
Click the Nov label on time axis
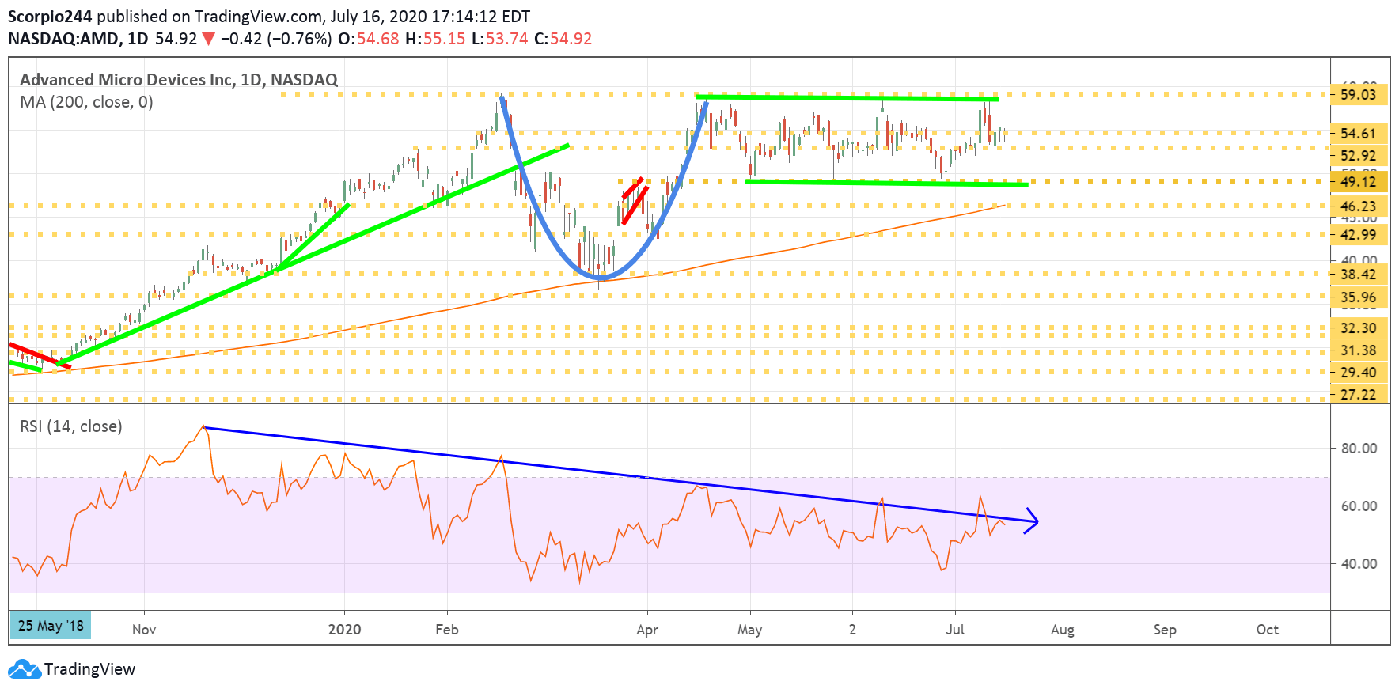point(144,630)
